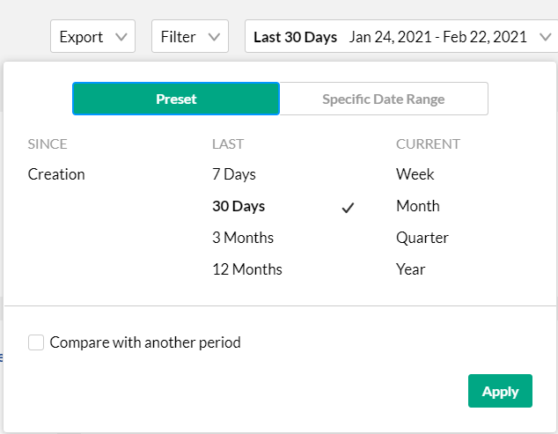Screen dimensions: 558x434
Task: Select Current Month preset
Action: tap(418, 206)
